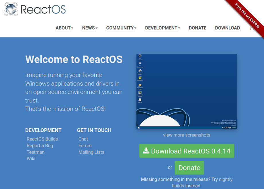The image size is (264, 189).
Task: Click the green Download ReactOS 0.4.14 button
Action: click(x=187, y=151)
